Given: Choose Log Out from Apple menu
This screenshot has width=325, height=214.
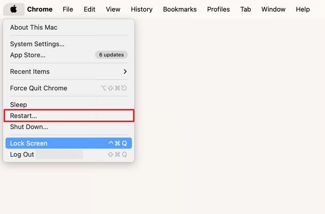Looking at the screenshot, I should (x=68, y=154).
